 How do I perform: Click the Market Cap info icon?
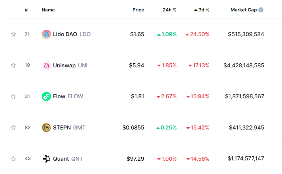[x=261, y=10]
